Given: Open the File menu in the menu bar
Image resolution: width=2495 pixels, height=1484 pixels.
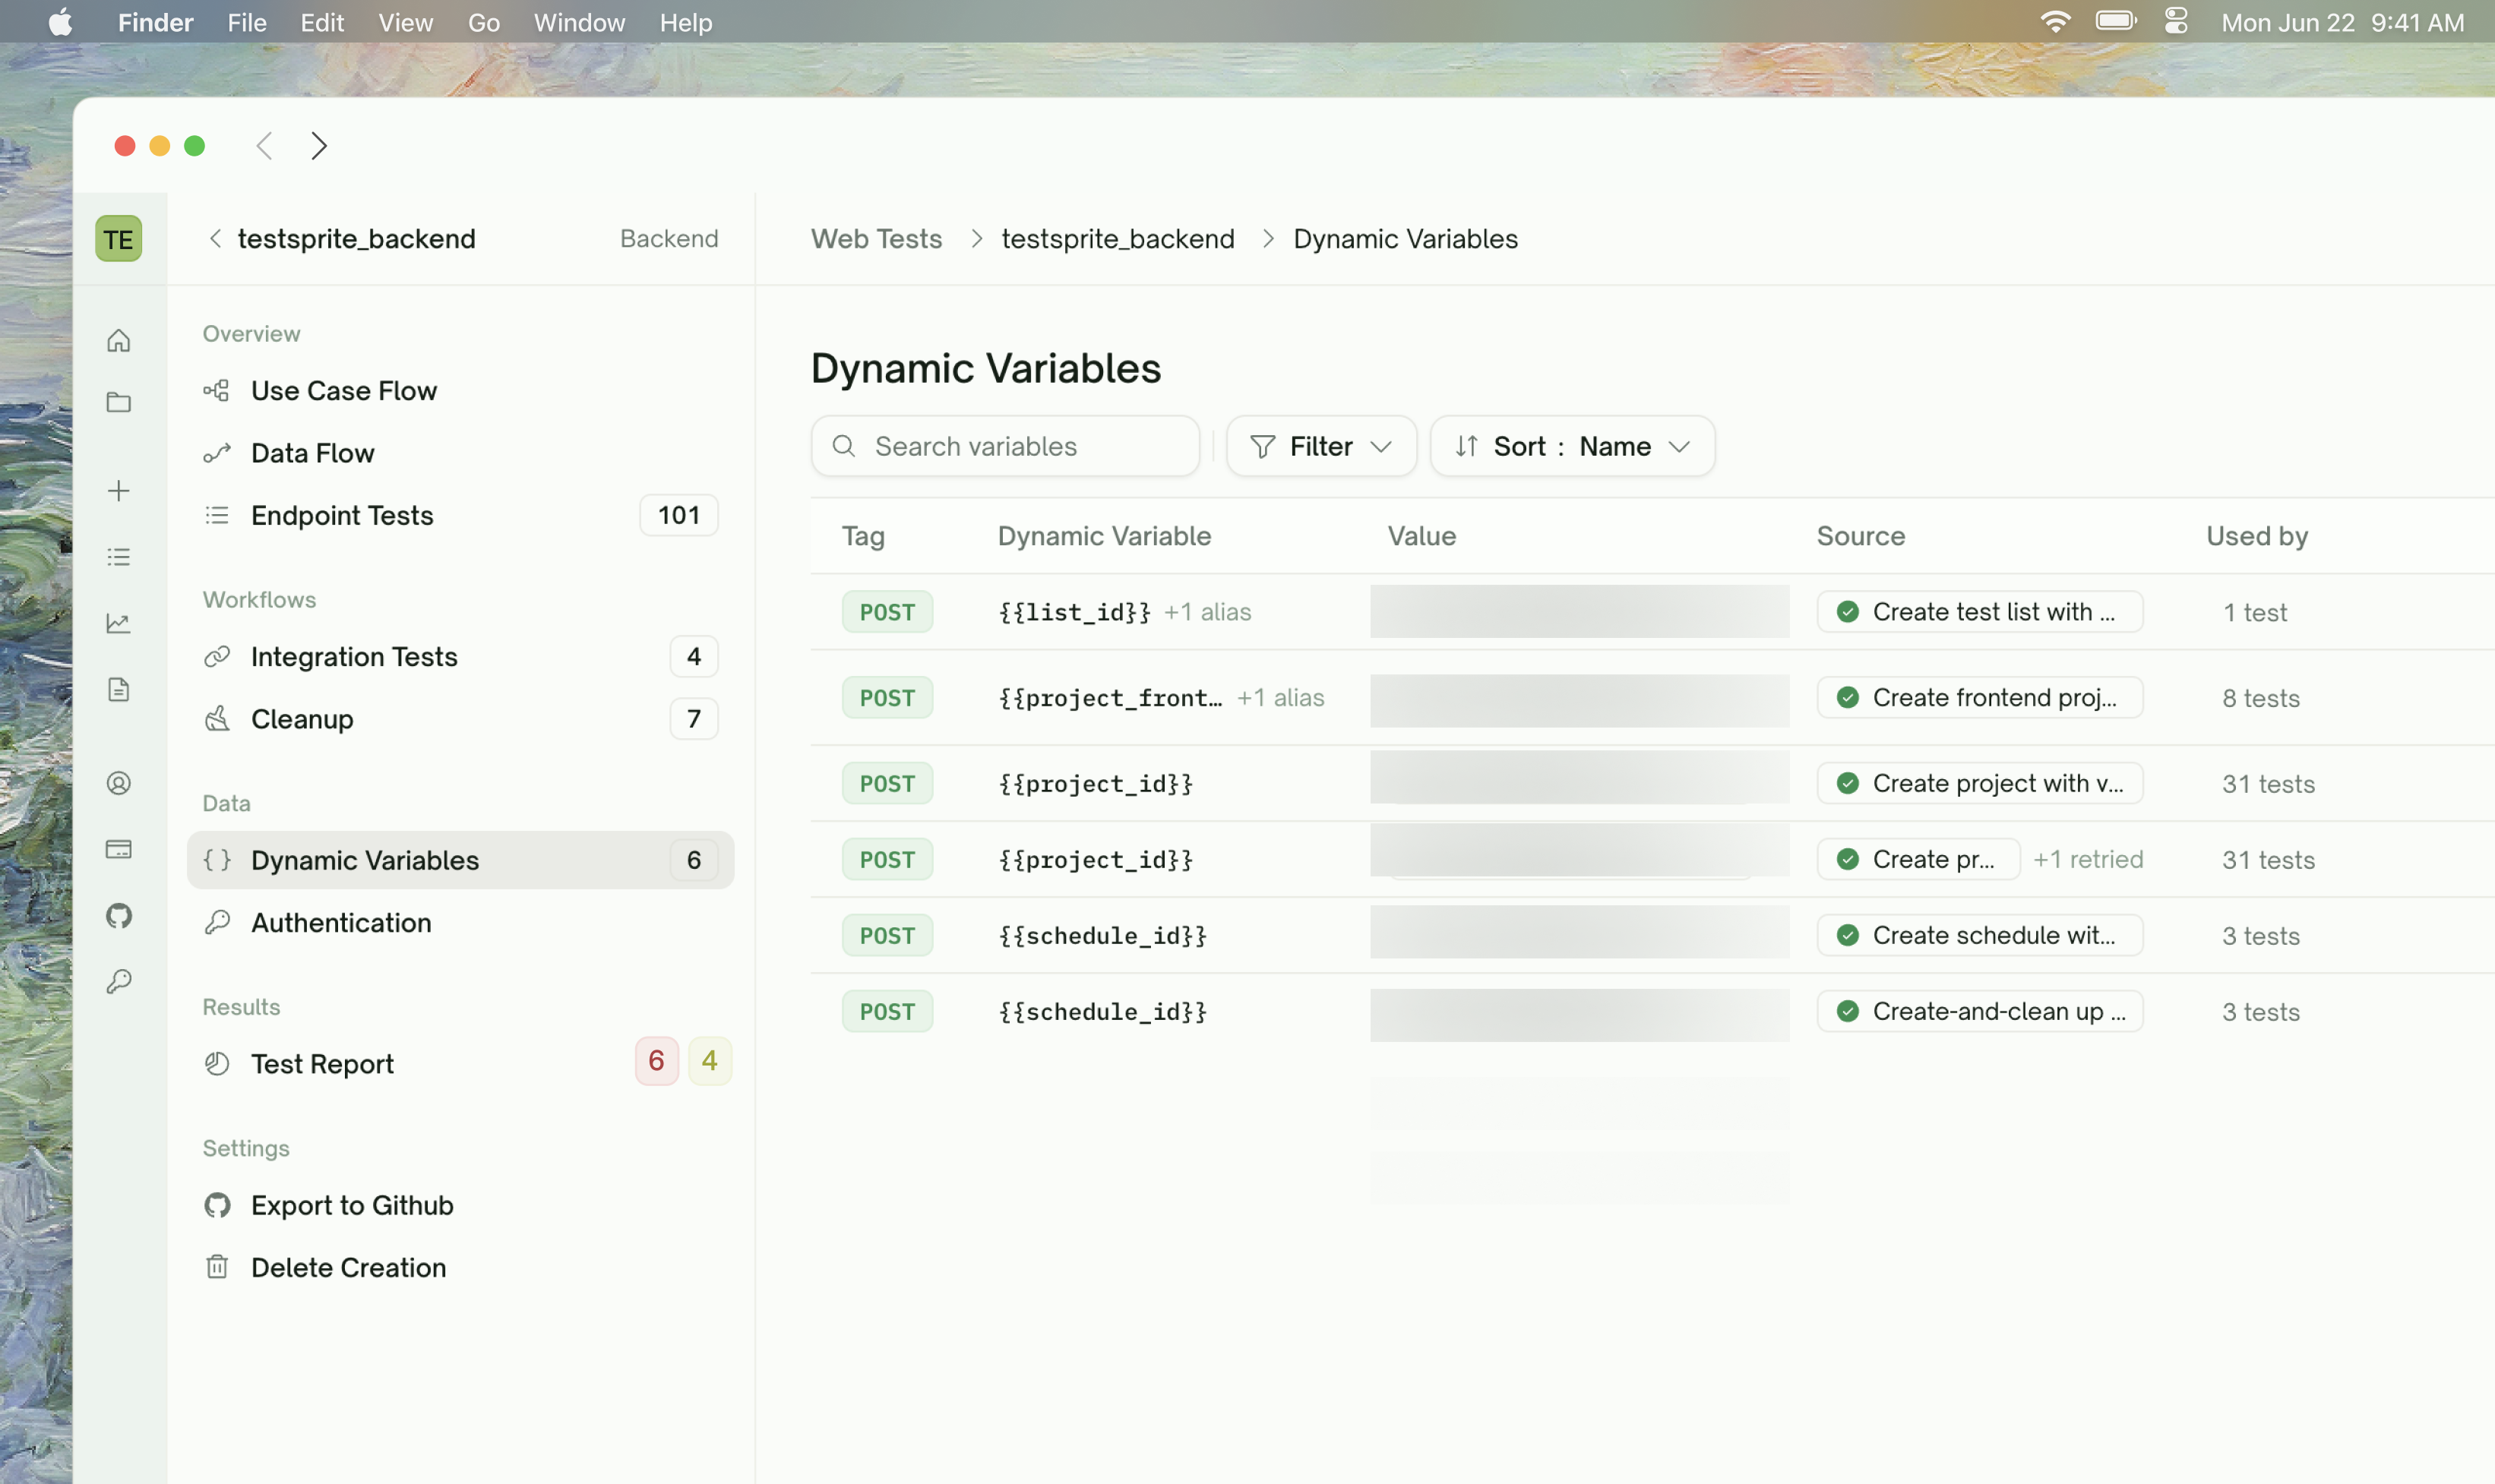Looking at the screenshot, I should [x=246, y=22].
